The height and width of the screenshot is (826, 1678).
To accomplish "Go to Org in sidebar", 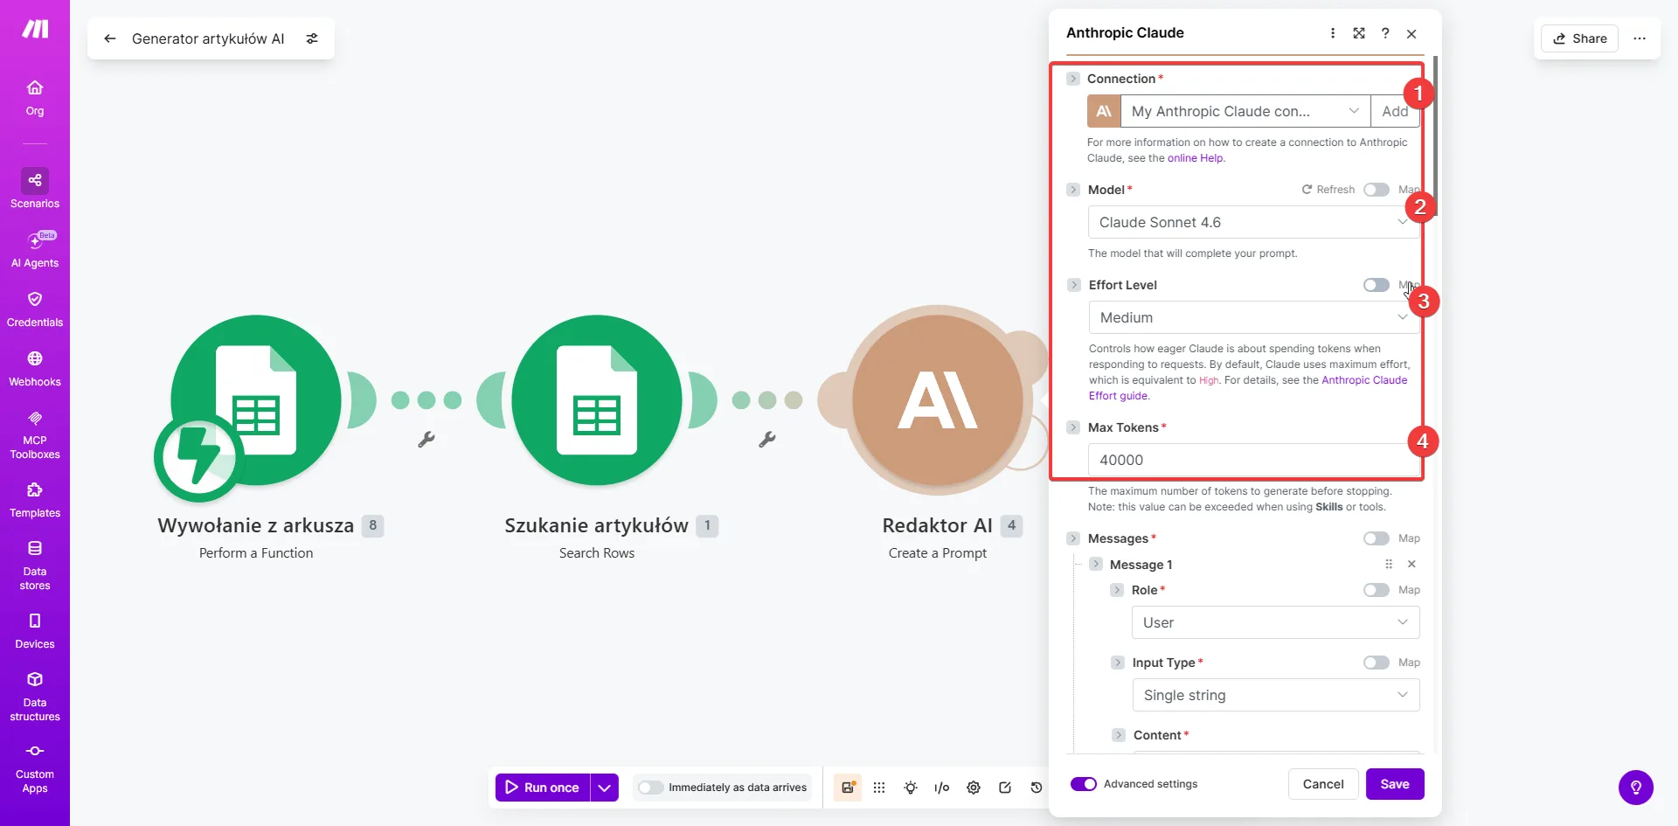I will point(35,98).
